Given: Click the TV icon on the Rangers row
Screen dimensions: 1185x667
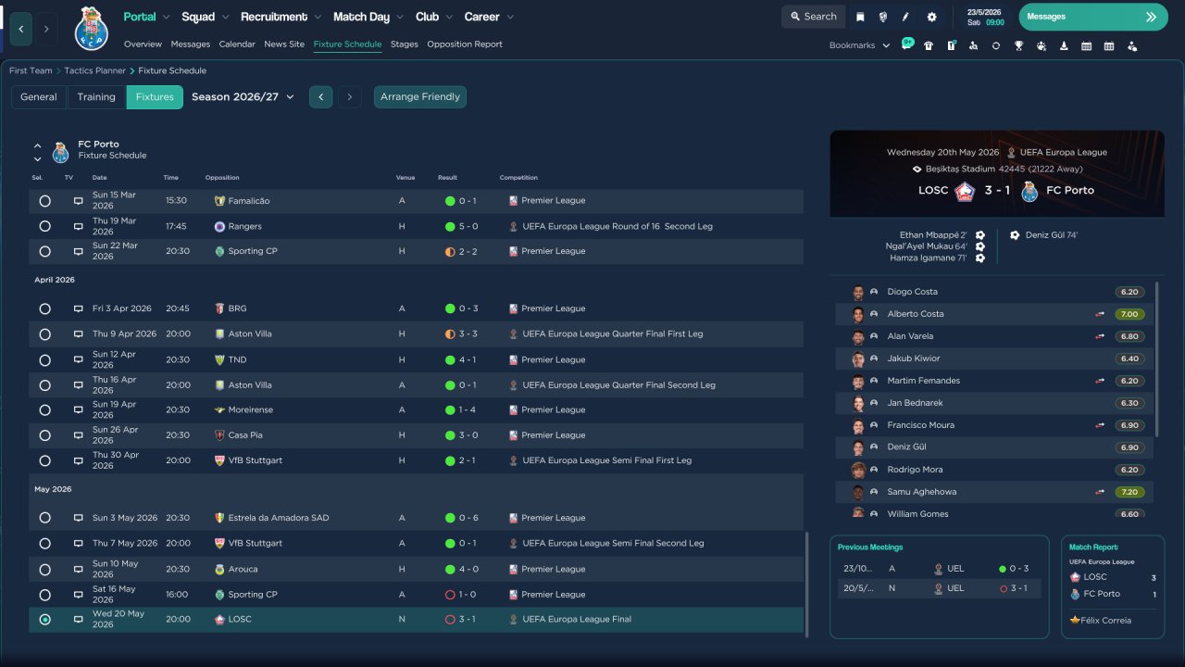Looking at the screenshot, I should 79,226.
